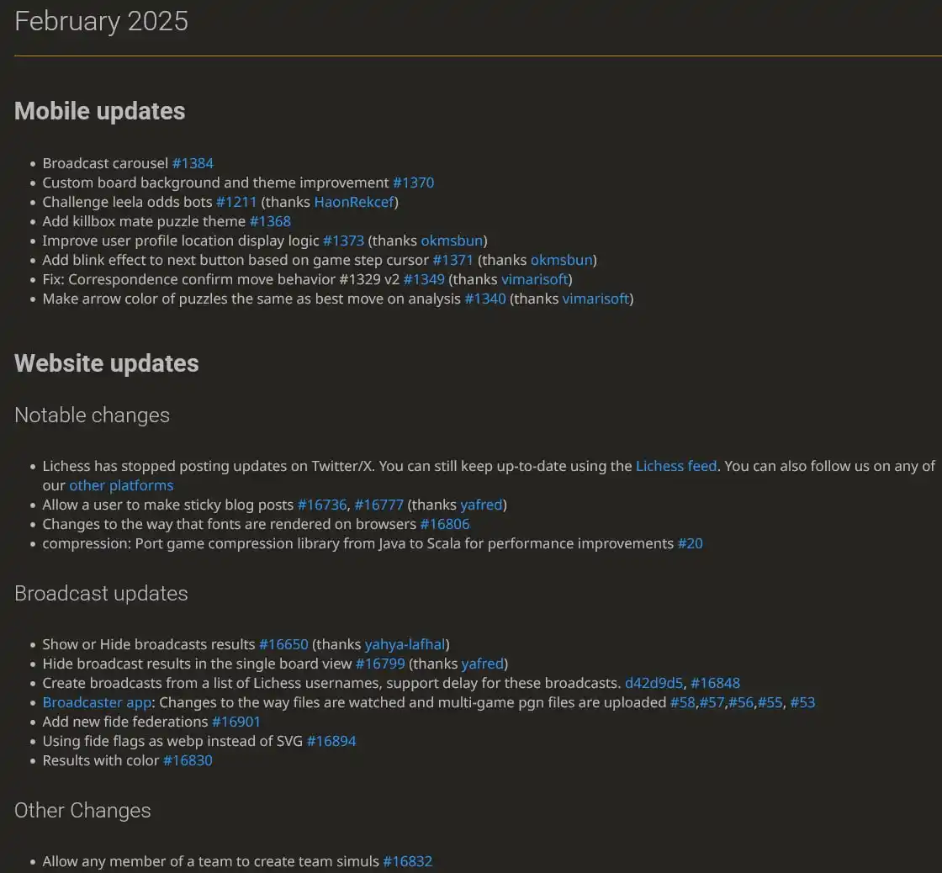Open commit d42d9d5 link
The image size is (942, 873).
tap(654, 683)
